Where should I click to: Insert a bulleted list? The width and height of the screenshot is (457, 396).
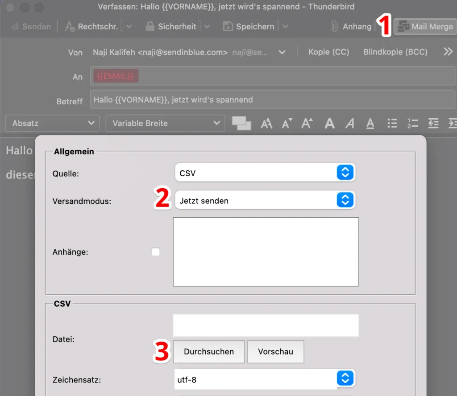tap(392, 124)
